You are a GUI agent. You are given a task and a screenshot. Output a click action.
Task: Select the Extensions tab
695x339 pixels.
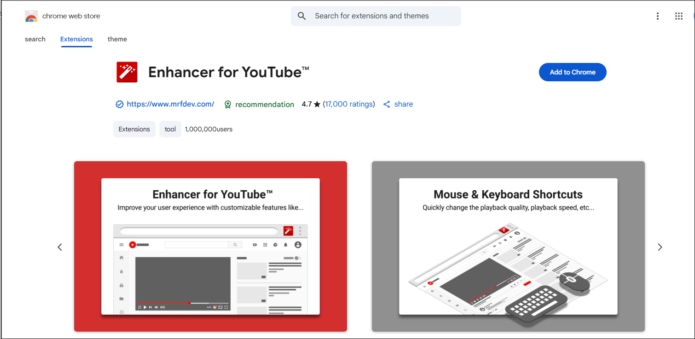point(76,39)
